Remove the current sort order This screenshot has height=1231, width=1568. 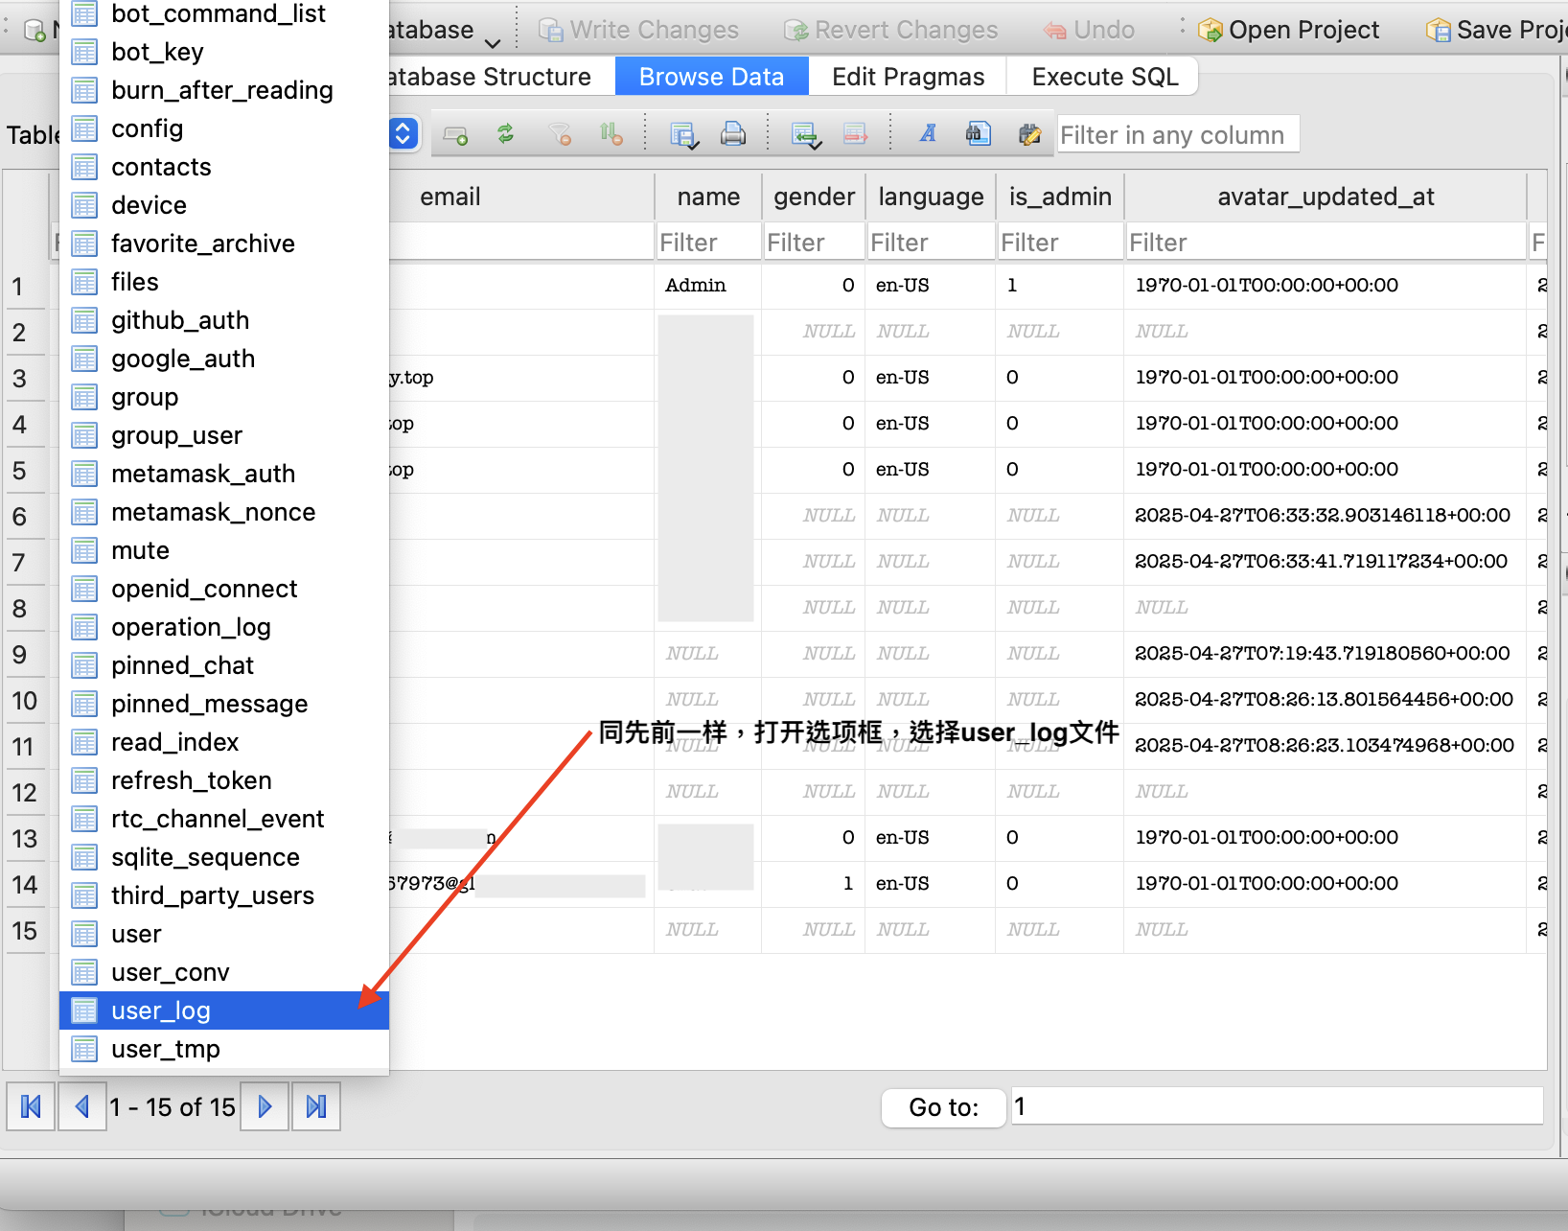611,133
